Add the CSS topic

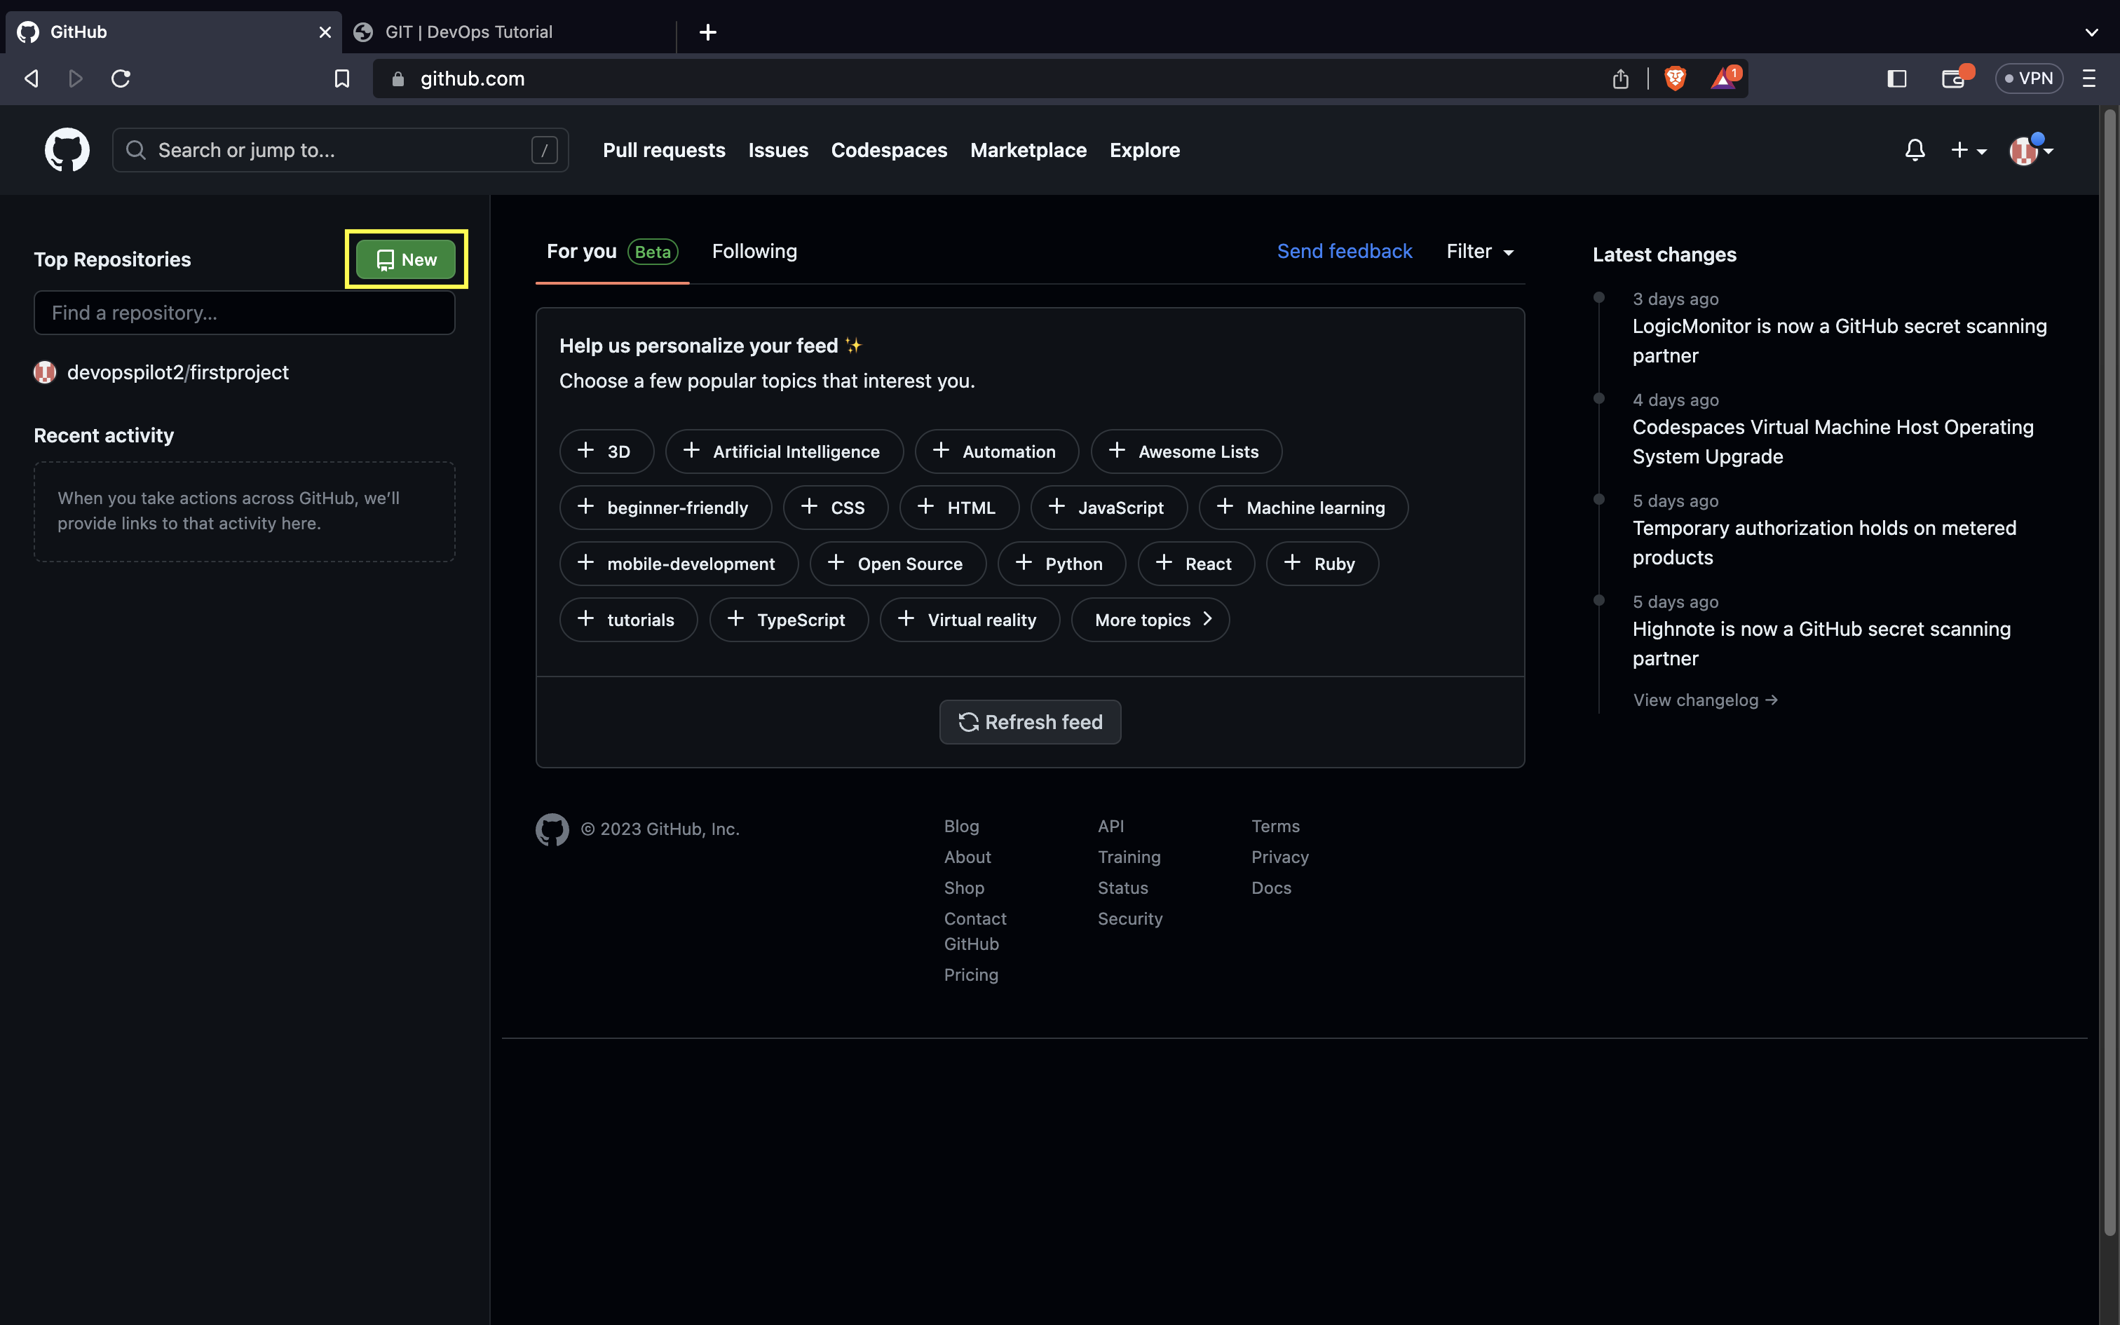[836, 508]
